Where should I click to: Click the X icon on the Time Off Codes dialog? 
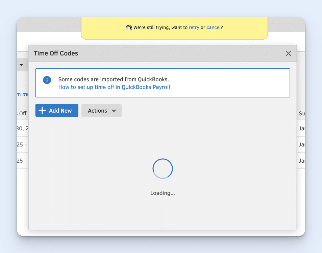(288, 53)
